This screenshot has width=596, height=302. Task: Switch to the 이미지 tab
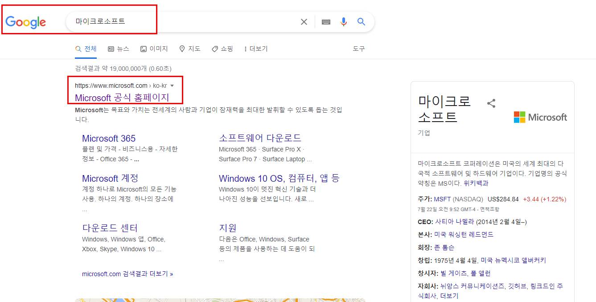click(x=154, y=49)
